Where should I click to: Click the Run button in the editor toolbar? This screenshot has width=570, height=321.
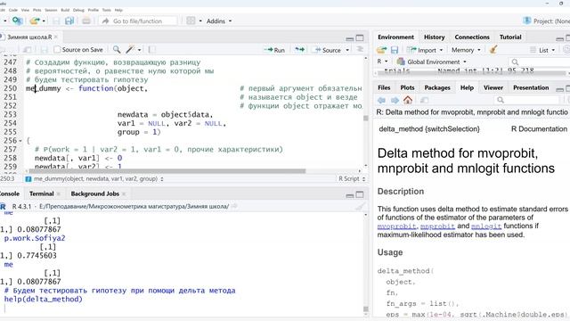click(x=275, y=50)
